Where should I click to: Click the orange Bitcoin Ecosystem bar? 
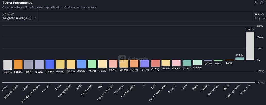(x=18, y=65)
